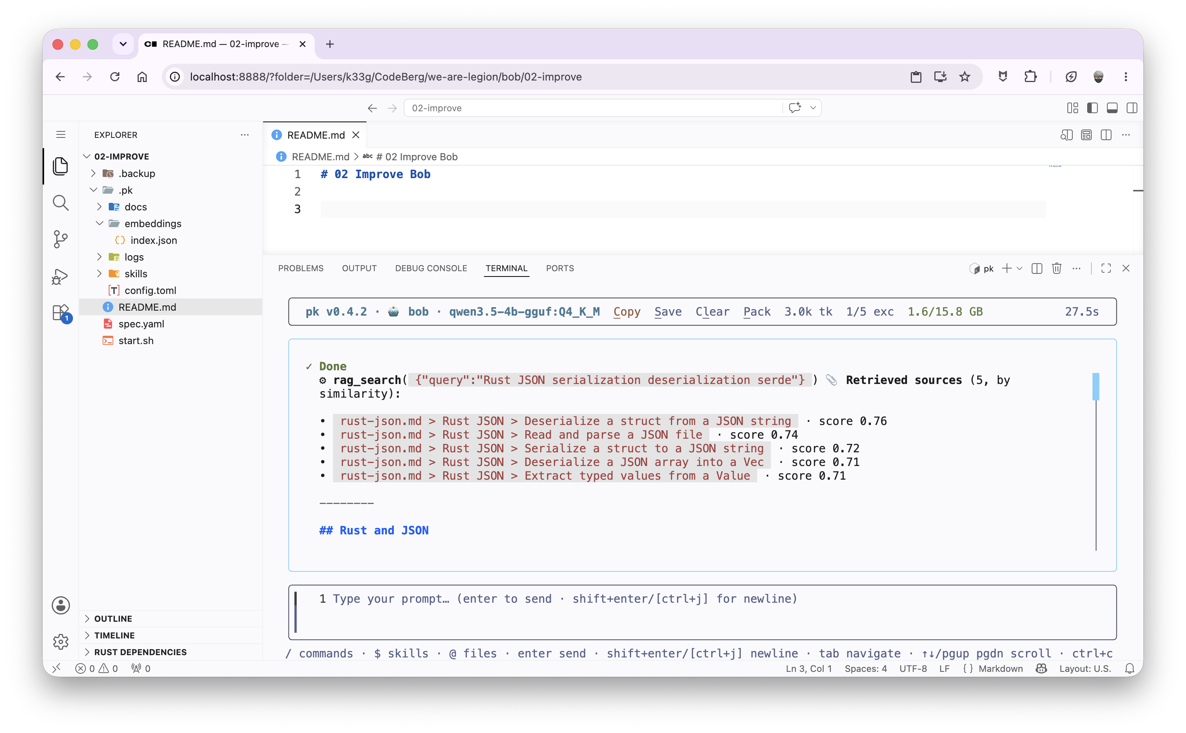This screenshot has width=1186, height=733.
Task: Click the errors and warnings status indicator
Action: (97, 668)
